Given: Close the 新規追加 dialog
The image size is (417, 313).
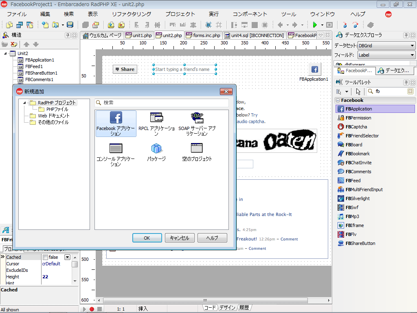Looking at the screenshot, I should coord(226,92).
